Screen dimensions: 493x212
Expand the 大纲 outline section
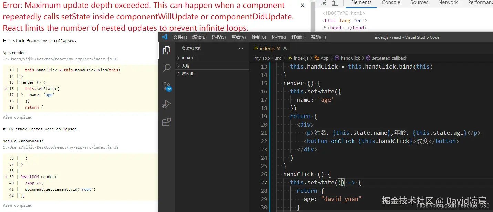click(x=212, y=66)
